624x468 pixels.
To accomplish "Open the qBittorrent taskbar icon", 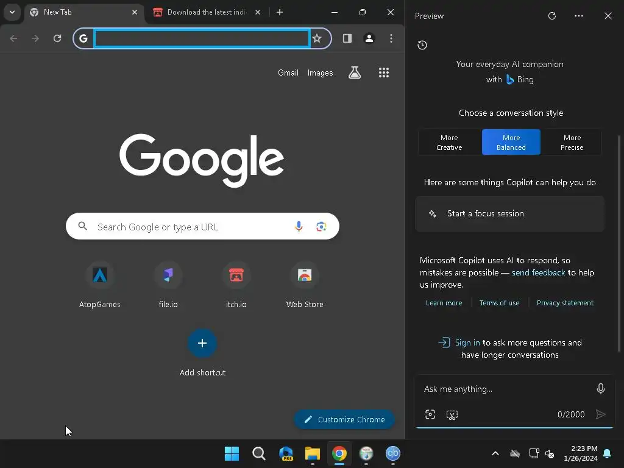I will 393,453.
